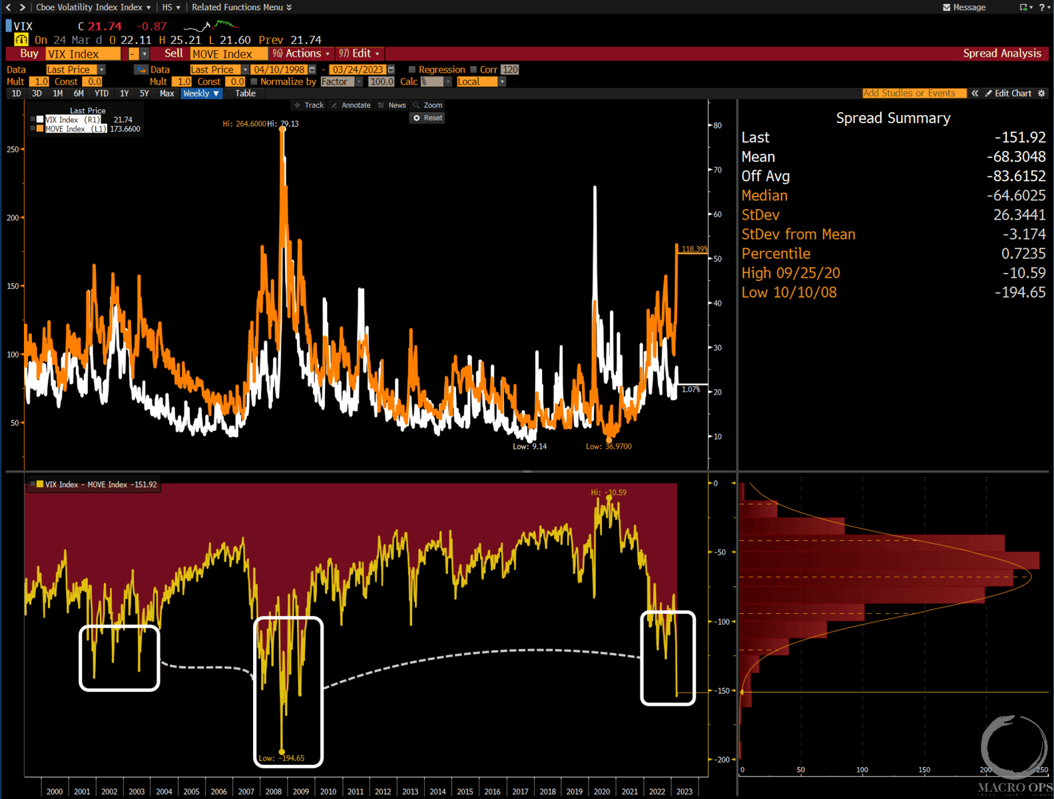Click the normalize factor 100.0 field
Image resolution: width=1054 pixels, height=799 pixels.
point(382,81)
